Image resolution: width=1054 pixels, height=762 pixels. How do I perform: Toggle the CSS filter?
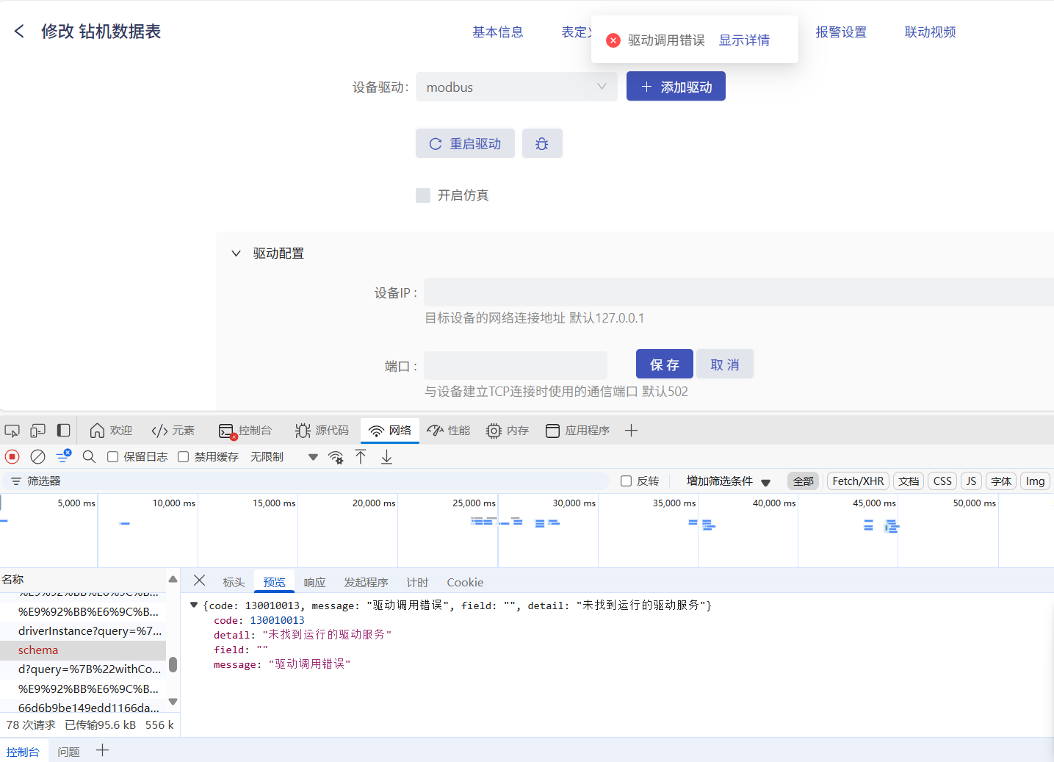coord(942,481)
